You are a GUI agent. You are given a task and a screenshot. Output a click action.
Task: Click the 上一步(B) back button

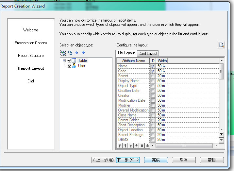pyautogui.click(x=103, y=160)
